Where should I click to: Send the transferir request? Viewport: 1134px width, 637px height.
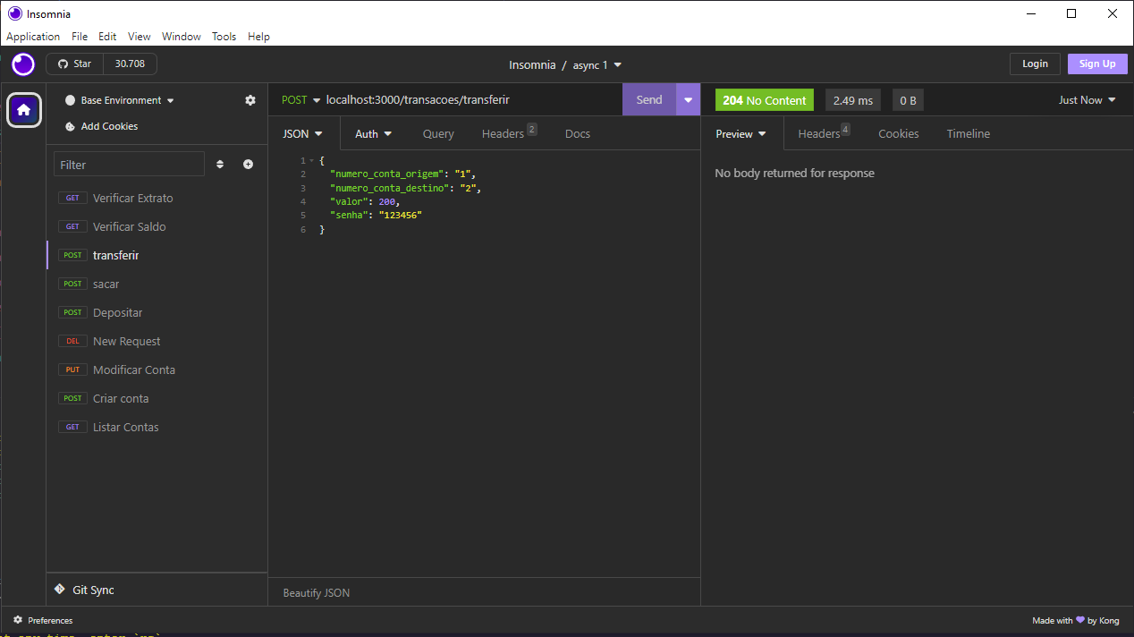[649, 99]
